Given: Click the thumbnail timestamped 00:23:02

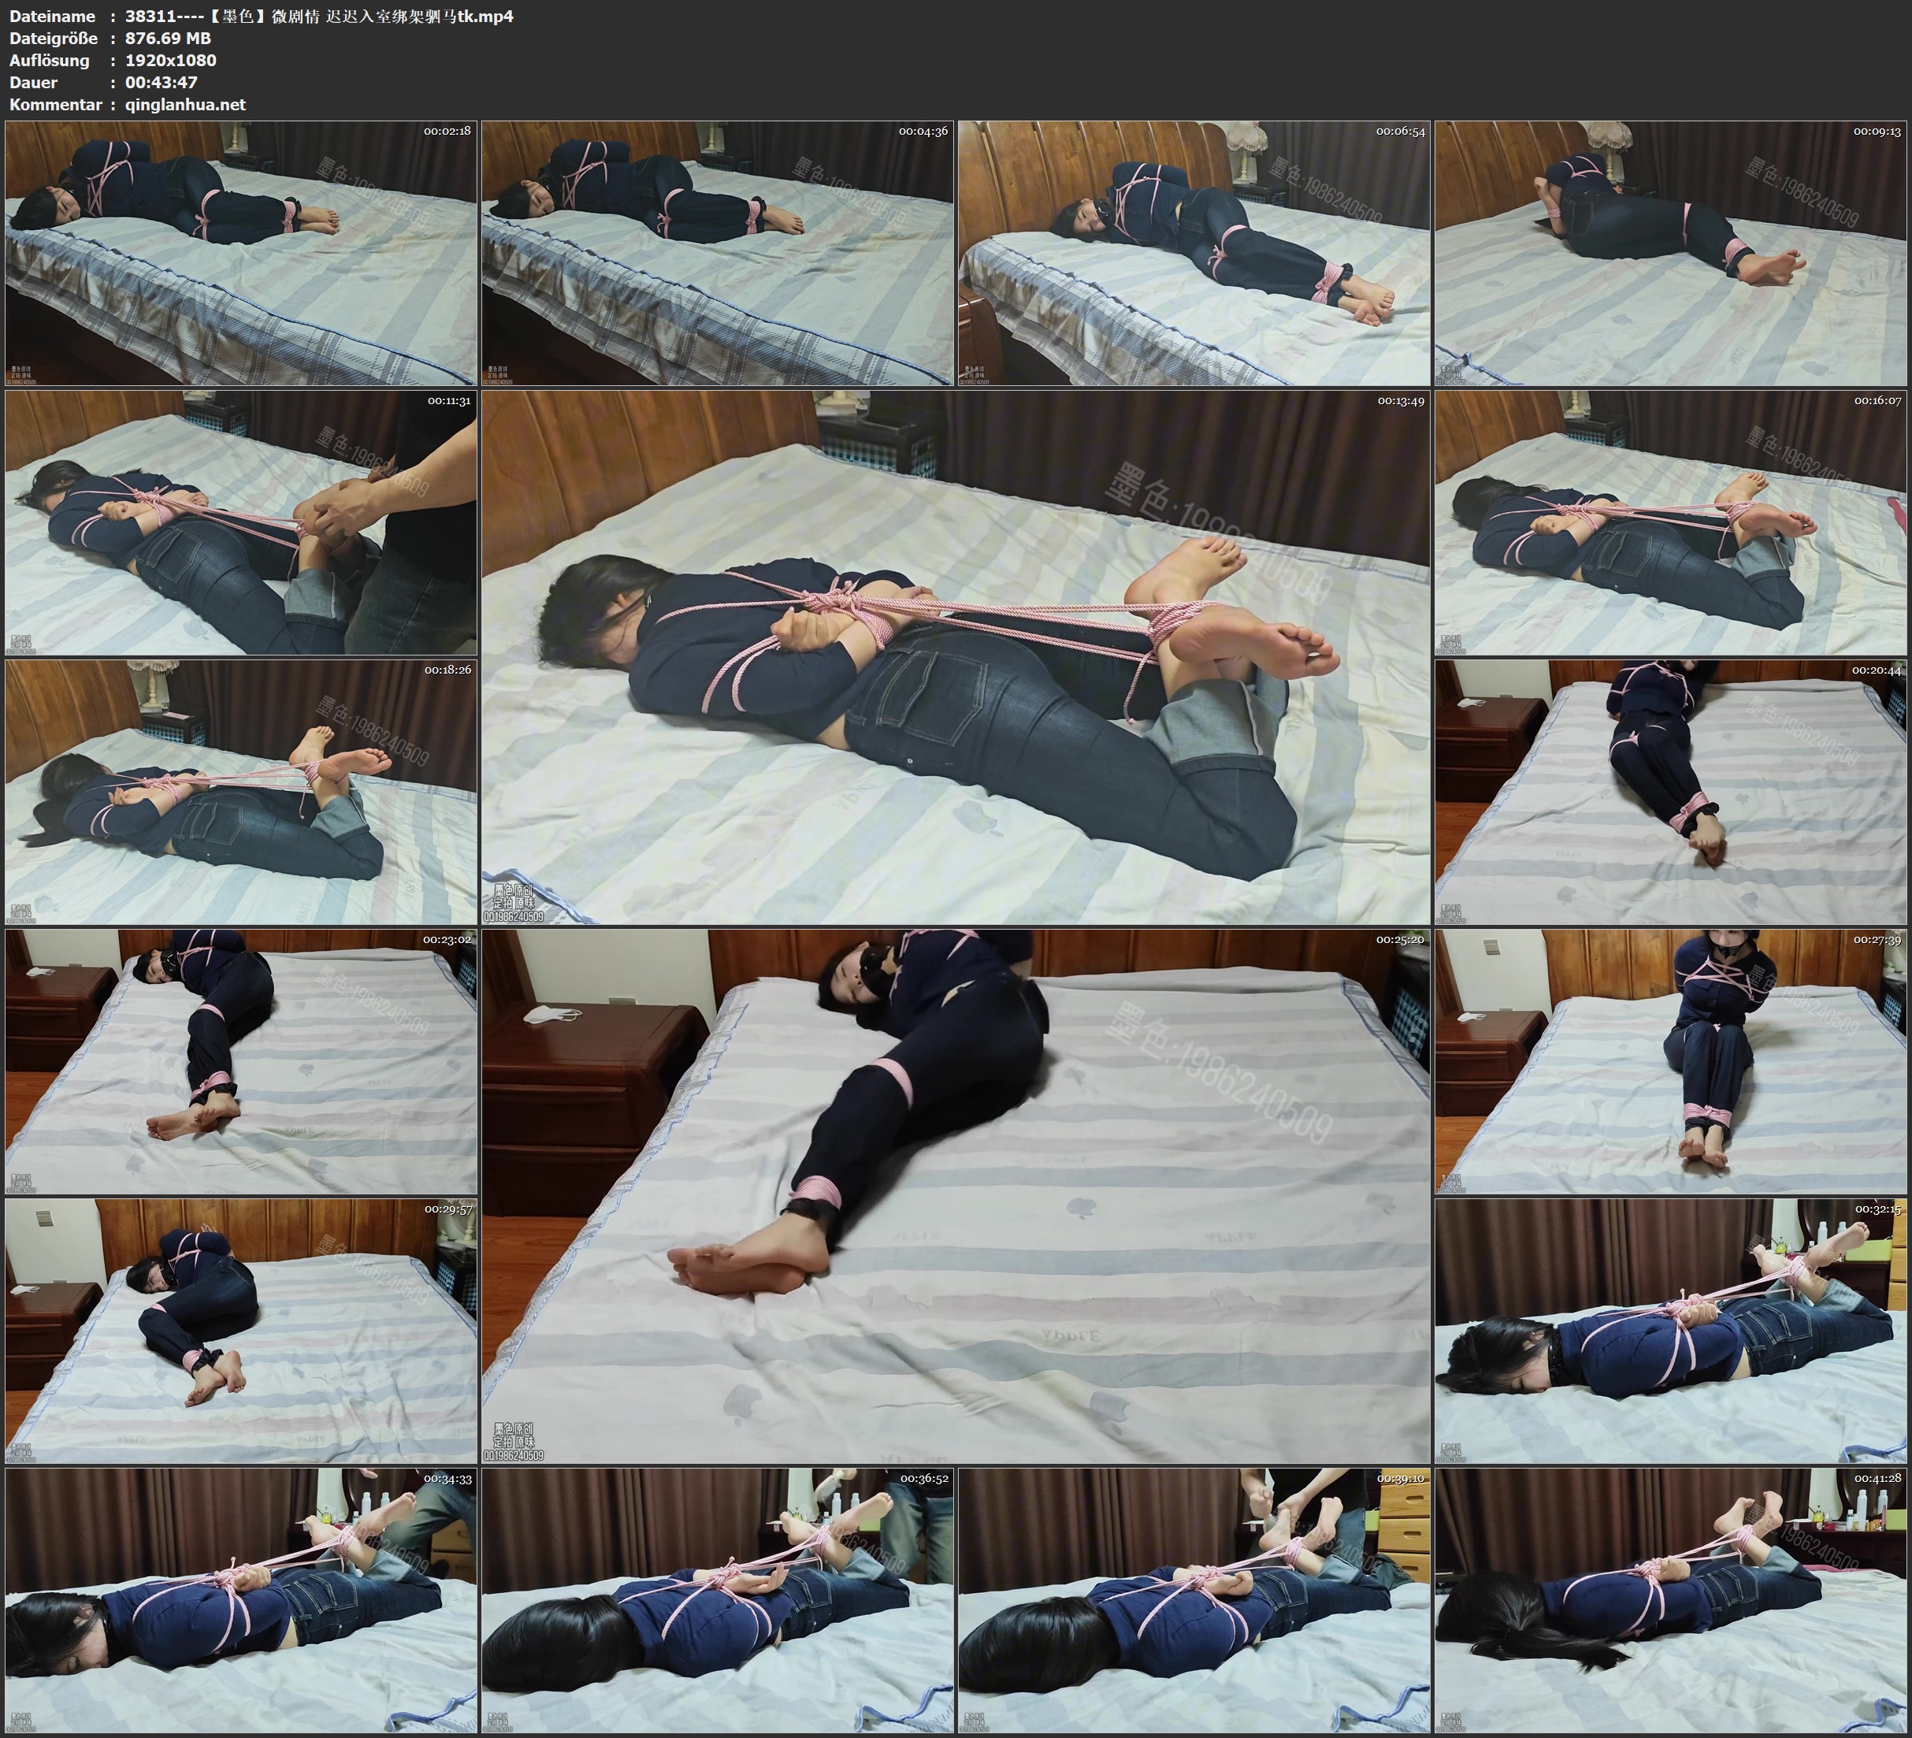Looking at the screenshot, I should 241,1061.
